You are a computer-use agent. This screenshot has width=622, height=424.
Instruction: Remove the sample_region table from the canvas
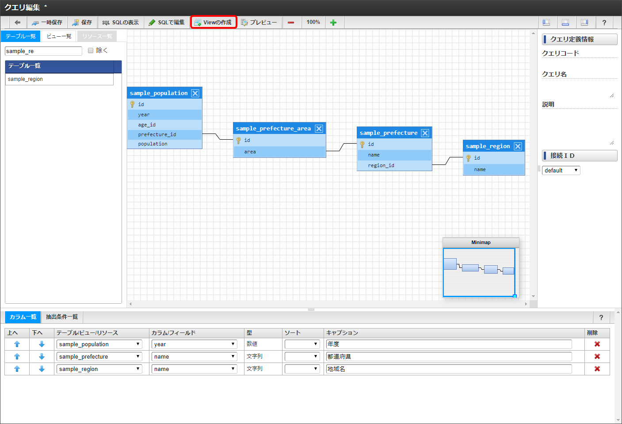[518, 146]
